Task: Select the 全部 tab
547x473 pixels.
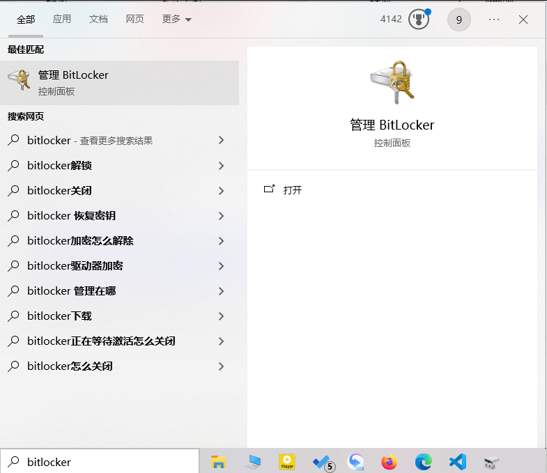Action: coord(26,20)
